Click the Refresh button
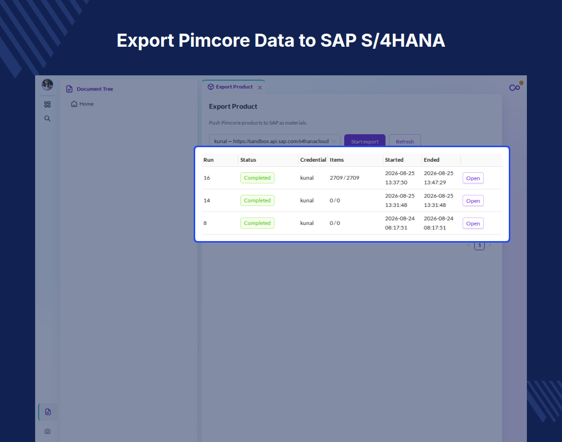The image size is (562, 442). 405,141
